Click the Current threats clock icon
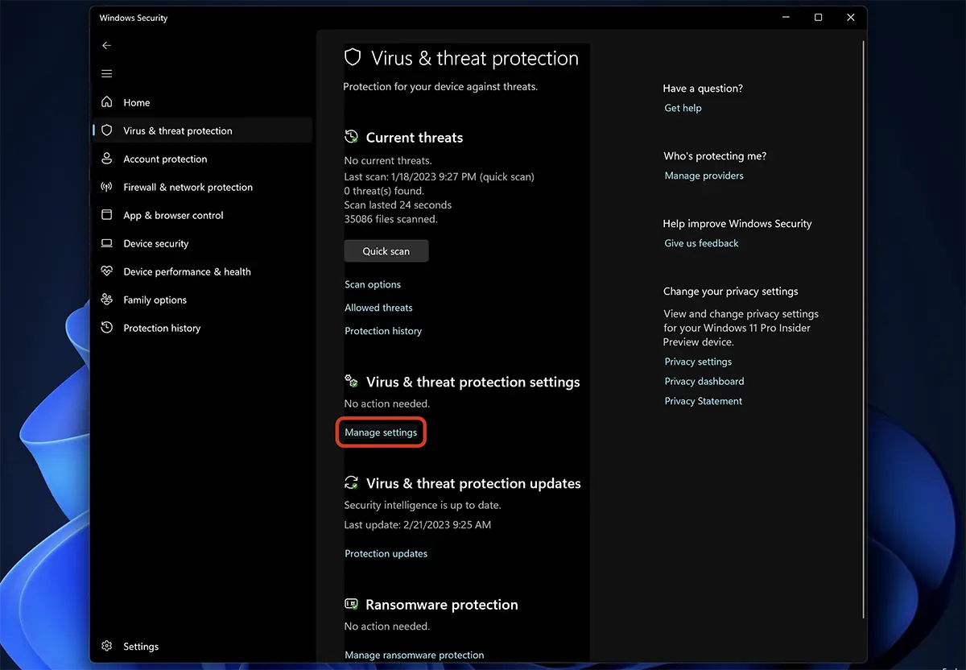 351,137
